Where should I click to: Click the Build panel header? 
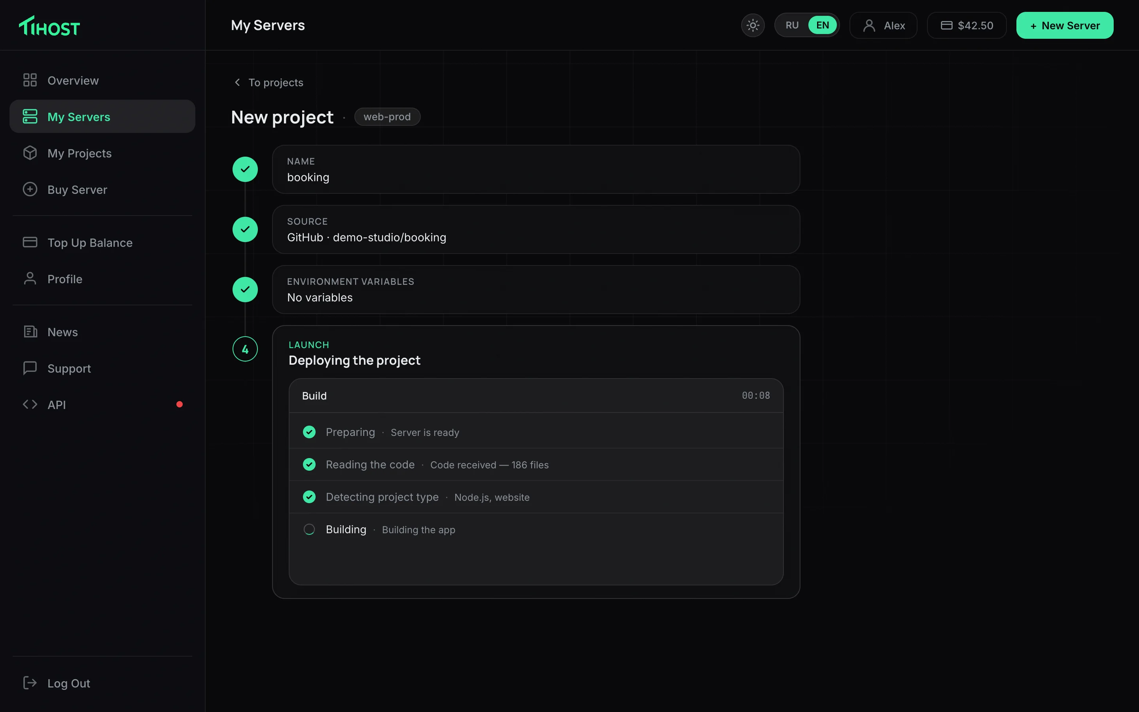536,396
